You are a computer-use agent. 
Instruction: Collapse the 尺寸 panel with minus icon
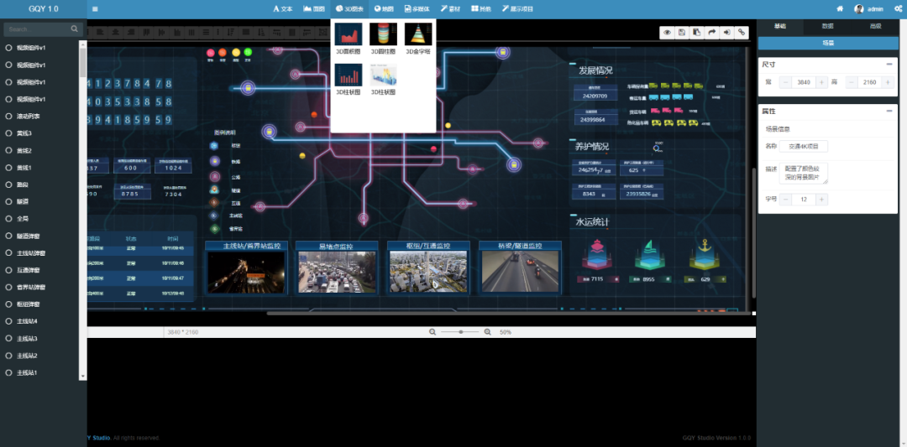coord(889,65)
